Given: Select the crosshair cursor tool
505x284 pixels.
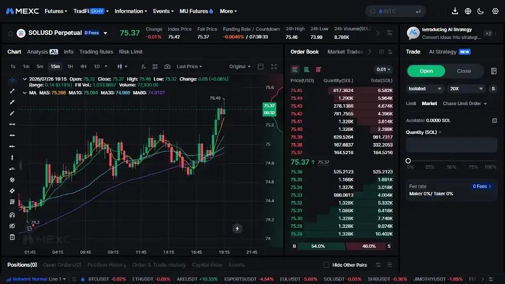Looking at the screenshot, I should pyautogui.click(x=12, y=80).
